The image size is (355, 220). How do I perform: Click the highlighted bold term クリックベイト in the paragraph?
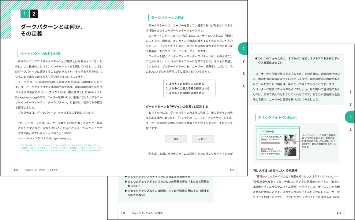click(x=263, y=181)
